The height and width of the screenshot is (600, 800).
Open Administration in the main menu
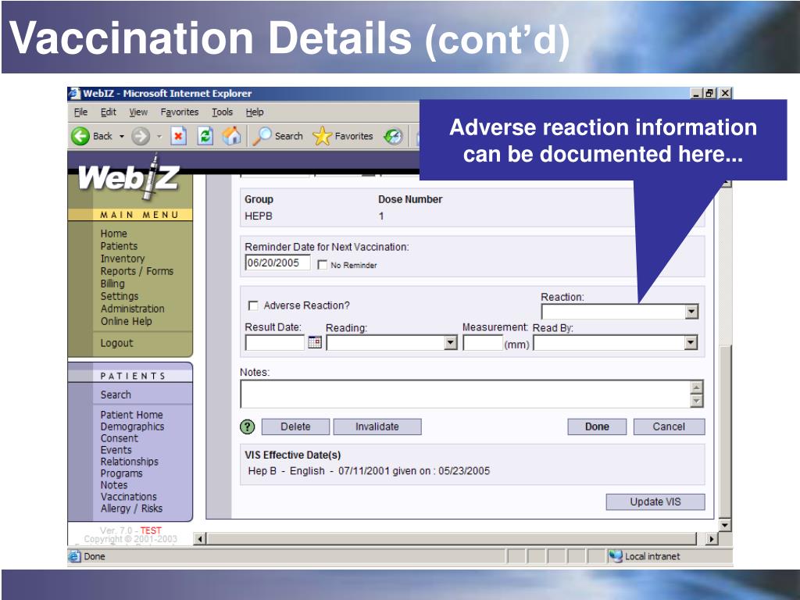[133, 309]
